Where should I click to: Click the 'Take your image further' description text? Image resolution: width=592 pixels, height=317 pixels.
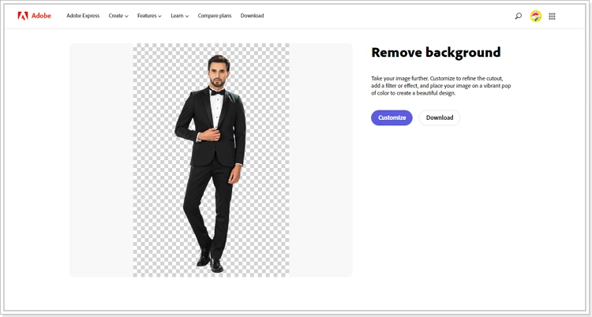coord(441,86)
